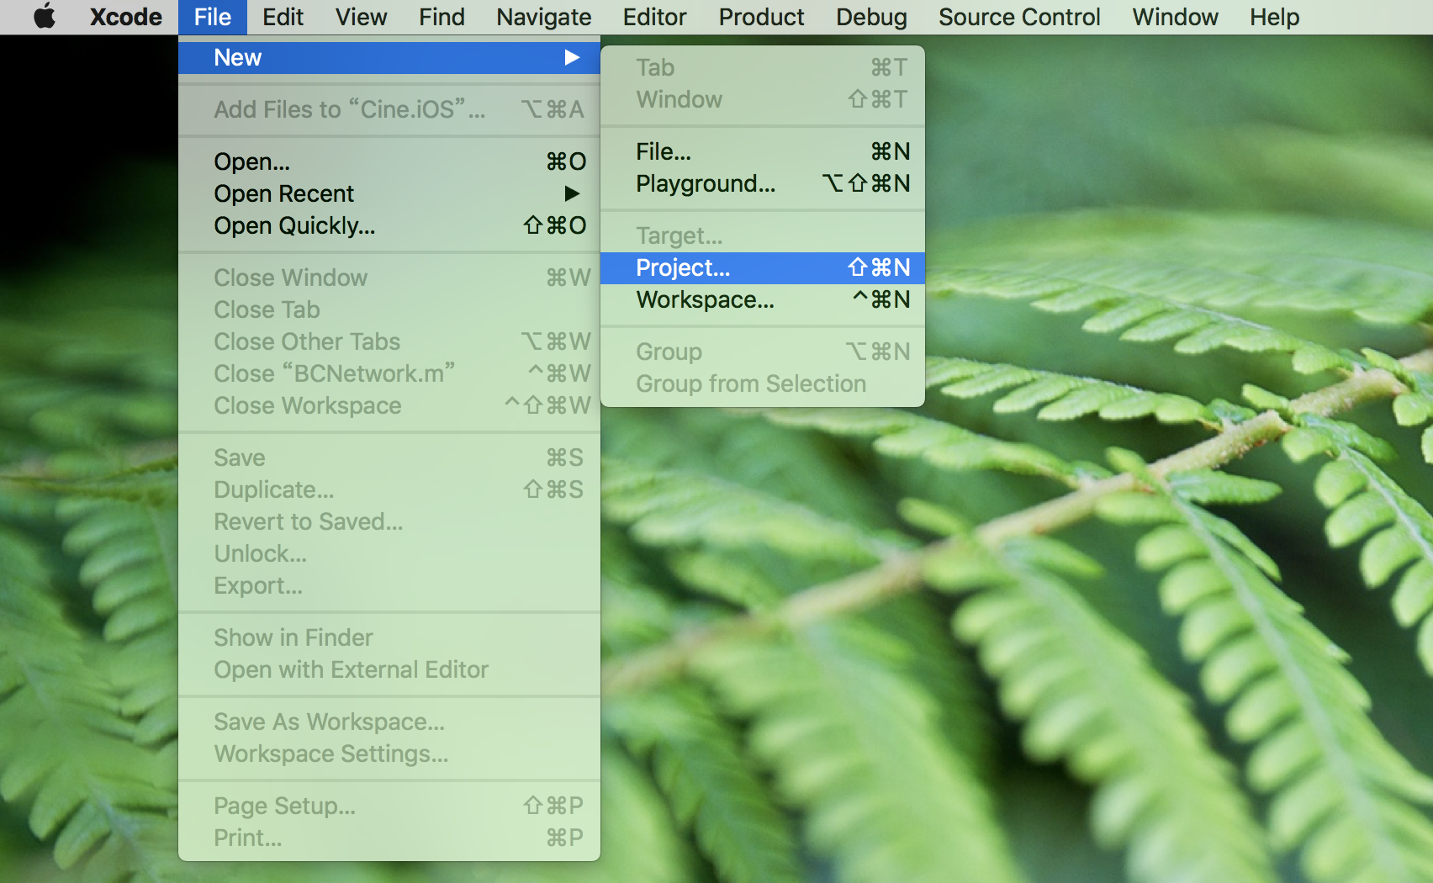Select Playground from the New submenu

click(x=706, y=183)
